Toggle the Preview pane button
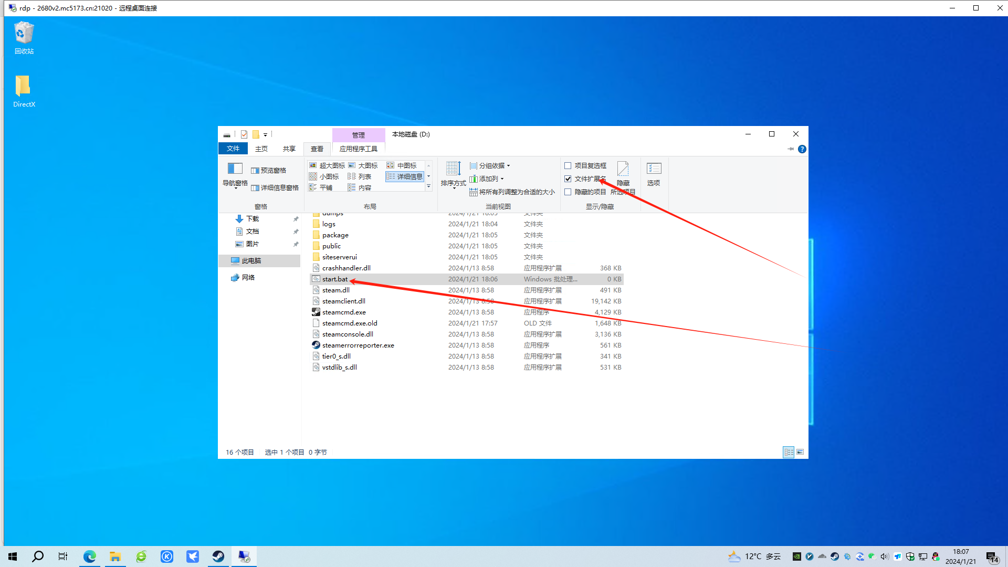The image size is (1008, 567). 269,170
